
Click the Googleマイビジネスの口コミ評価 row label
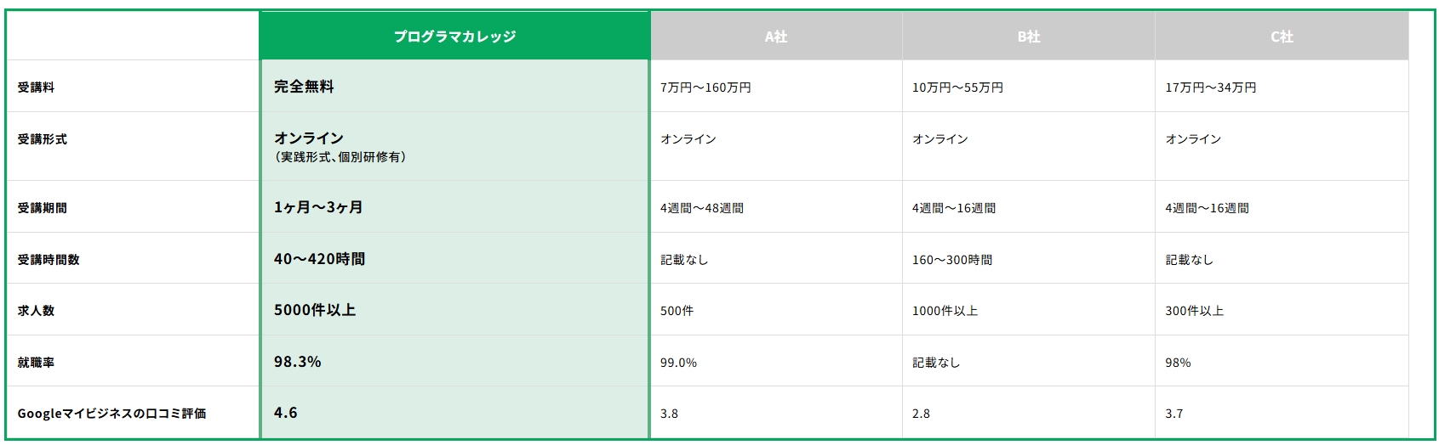click(x=111, y=414)
